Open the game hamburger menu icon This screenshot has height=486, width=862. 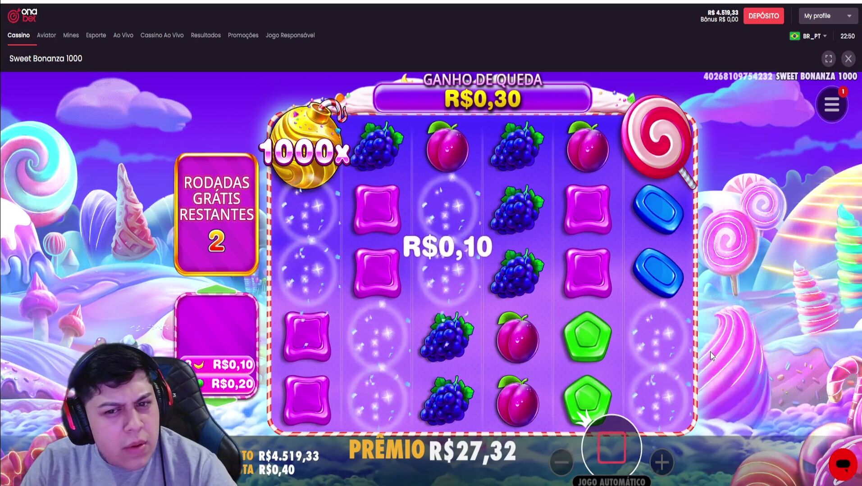point(832,105)
